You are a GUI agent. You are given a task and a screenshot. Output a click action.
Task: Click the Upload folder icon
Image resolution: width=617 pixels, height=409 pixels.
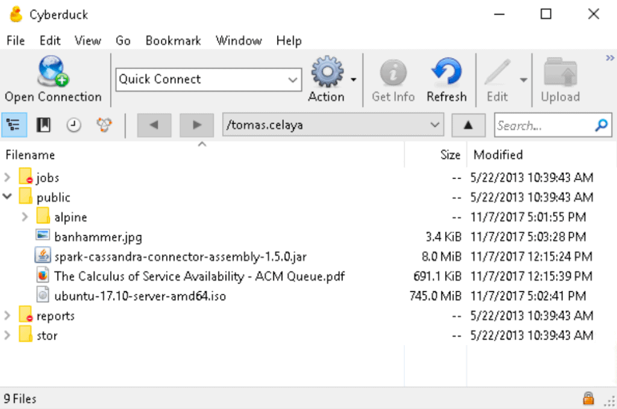point(560,72)
